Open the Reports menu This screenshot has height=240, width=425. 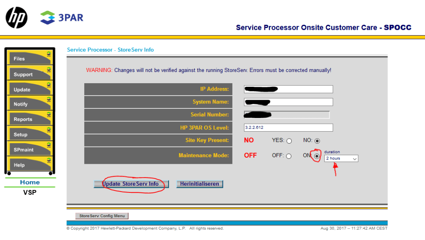point(30,118)
